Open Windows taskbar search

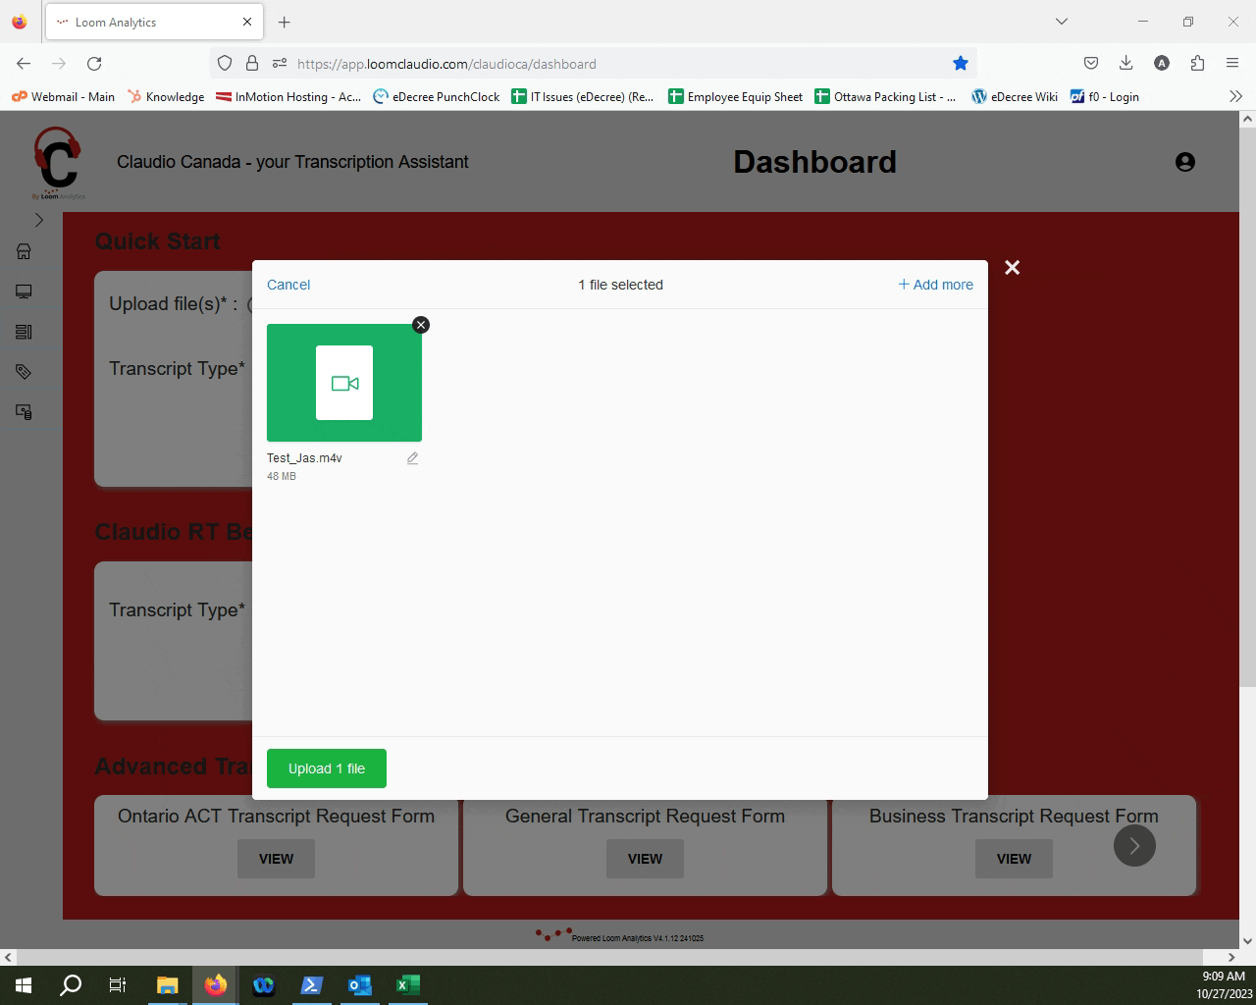[71, 985]
